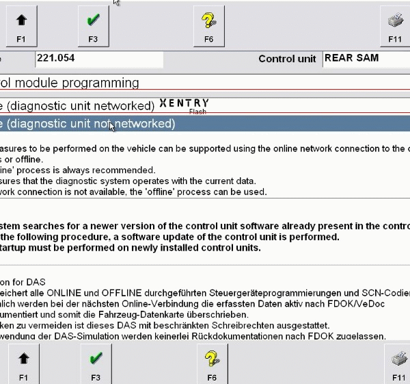Click the REAR SAM control unit field

coord(366,60)
